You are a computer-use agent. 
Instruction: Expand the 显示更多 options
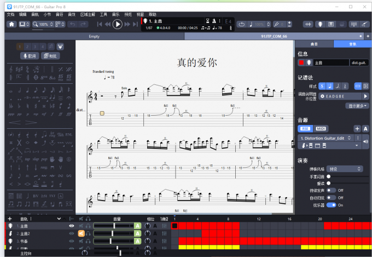[x=357, y=106]
